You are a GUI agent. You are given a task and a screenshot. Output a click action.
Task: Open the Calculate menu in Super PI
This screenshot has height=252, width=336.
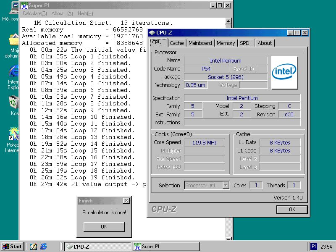[35, 13]
